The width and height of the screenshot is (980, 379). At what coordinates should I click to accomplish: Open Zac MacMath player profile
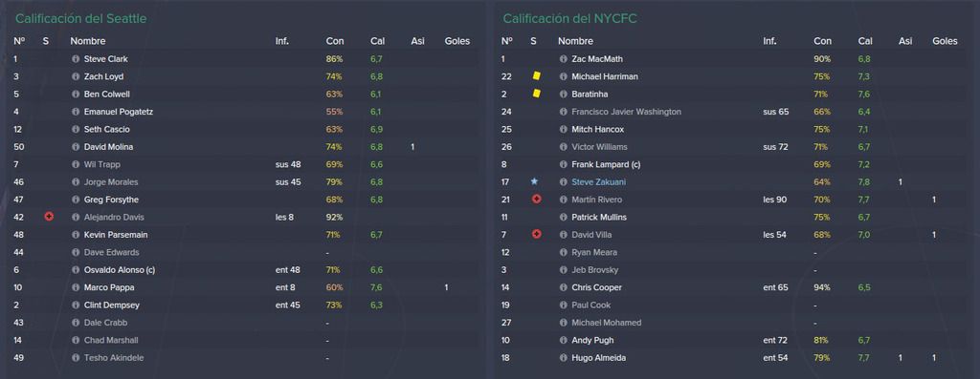tap(597, 59)
